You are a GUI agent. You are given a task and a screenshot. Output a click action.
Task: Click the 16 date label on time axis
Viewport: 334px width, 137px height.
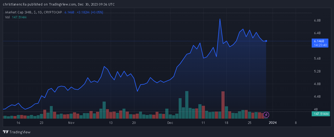(18, 123)
